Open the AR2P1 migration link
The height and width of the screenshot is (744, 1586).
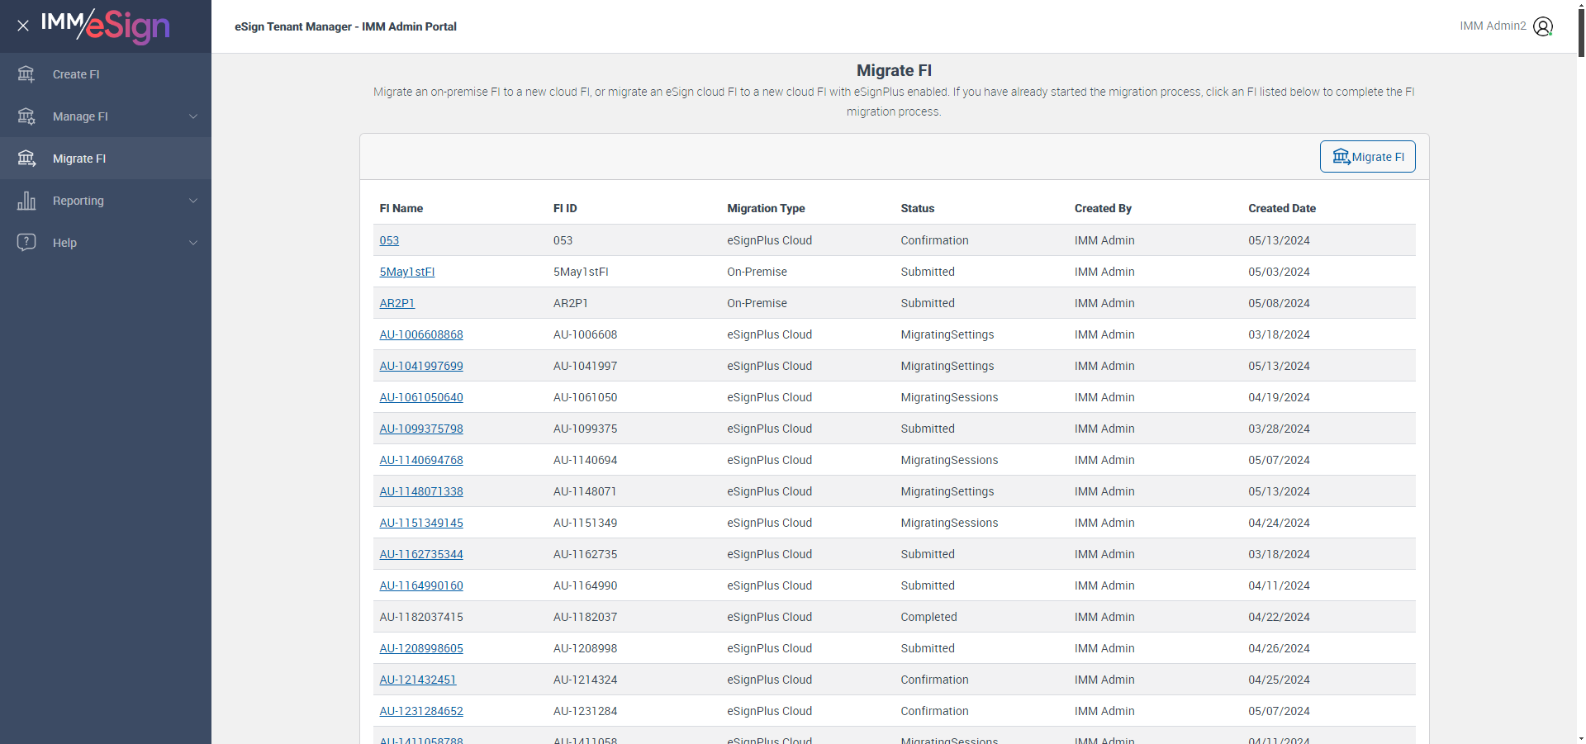[396, 303]
